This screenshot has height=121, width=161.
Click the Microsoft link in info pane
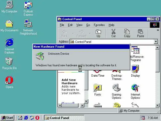(68, 103)
